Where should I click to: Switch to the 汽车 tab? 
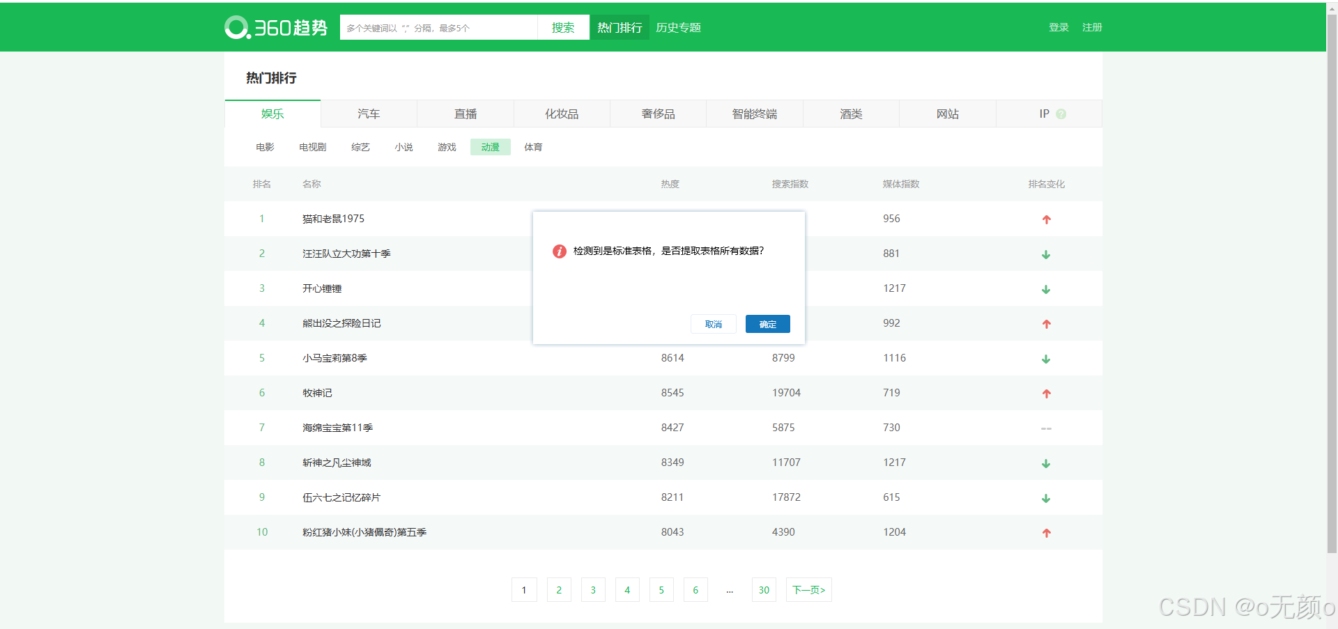click(369, 114)
